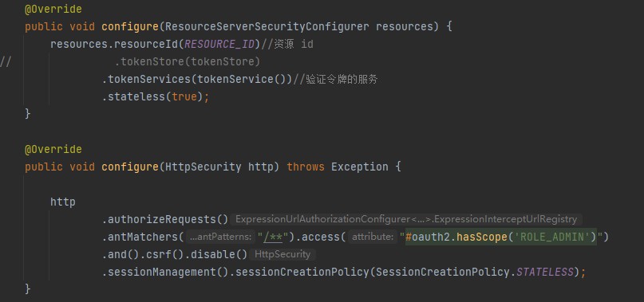Click the "/**" pattern string

[x=274, y=237]
